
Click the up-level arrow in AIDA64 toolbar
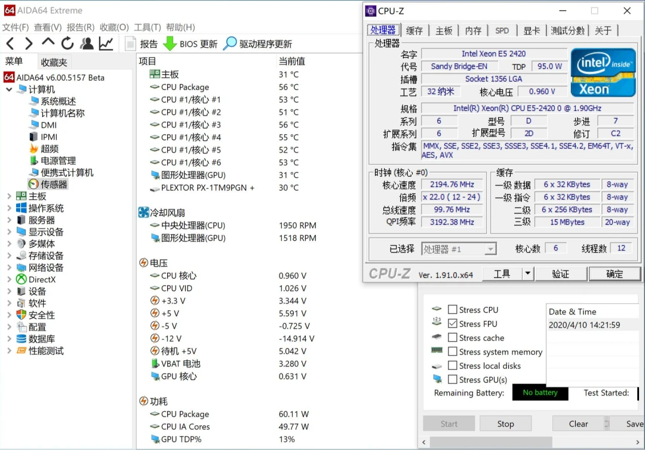(x=48, y=42)
